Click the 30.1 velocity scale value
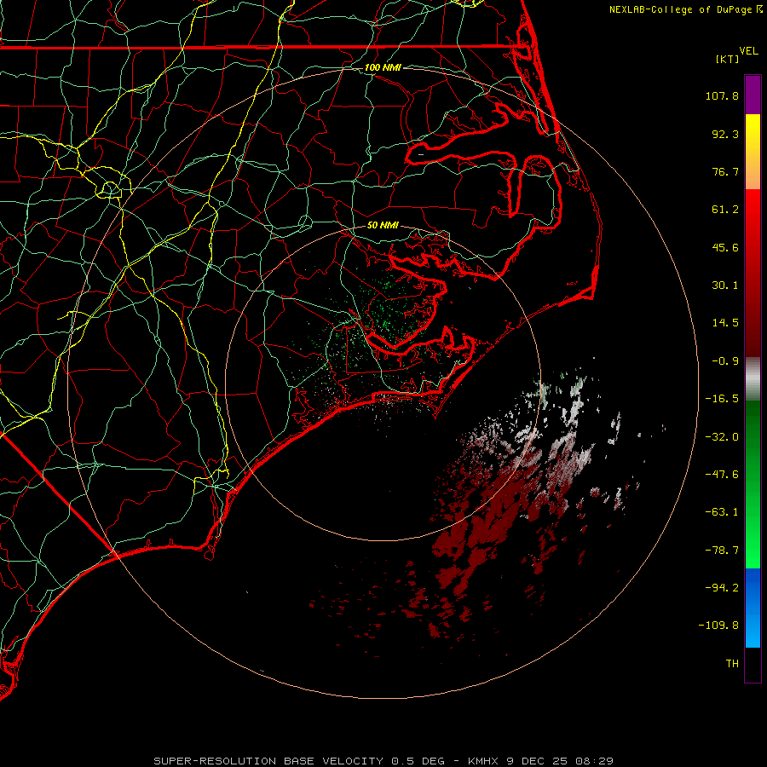Viewport: 767px width, 767px height. point(725,285)
